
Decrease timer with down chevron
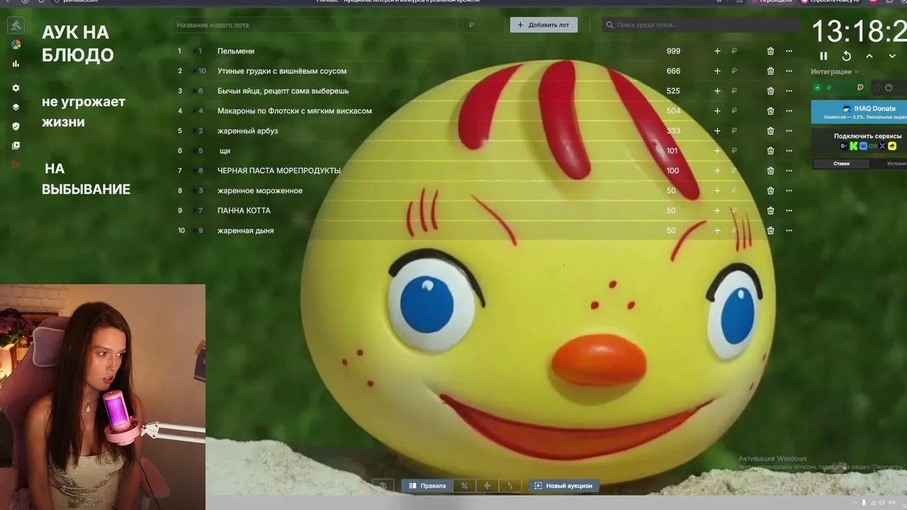pos(892,56)
